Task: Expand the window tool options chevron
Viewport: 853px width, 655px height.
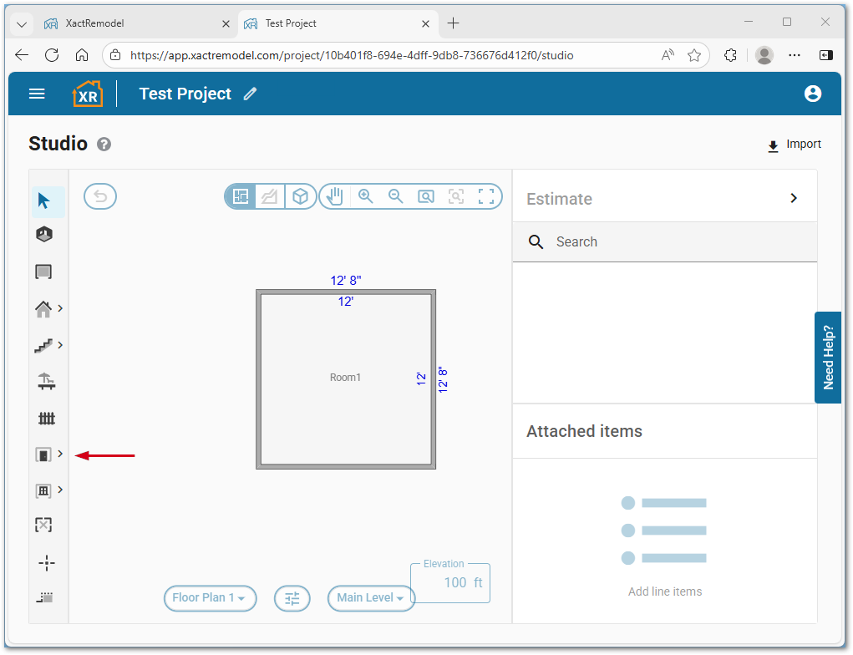Action: 60,490
